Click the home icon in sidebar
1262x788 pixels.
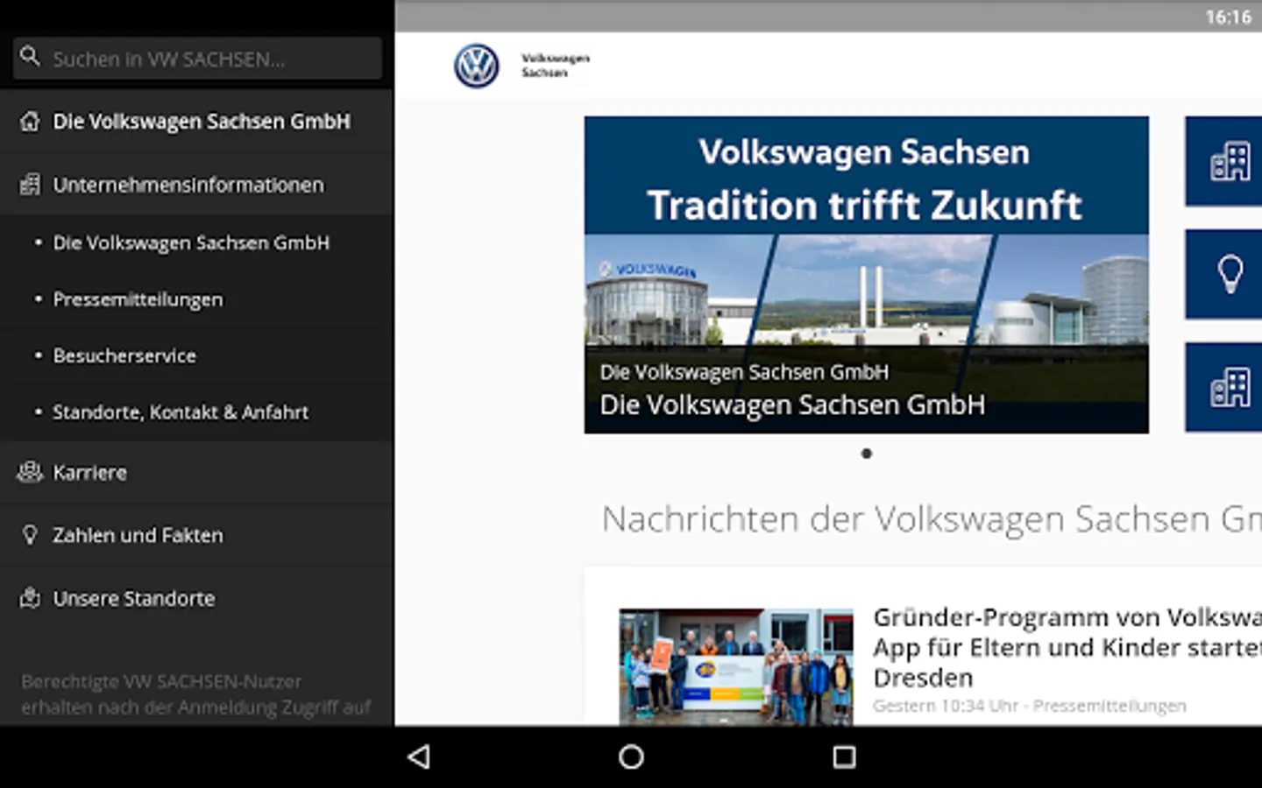pos(30,122)
